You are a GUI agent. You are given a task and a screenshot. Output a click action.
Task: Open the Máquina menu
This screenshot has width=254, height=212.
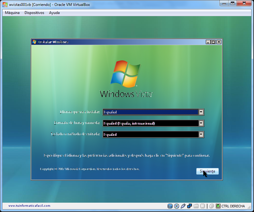click(12, 13)
